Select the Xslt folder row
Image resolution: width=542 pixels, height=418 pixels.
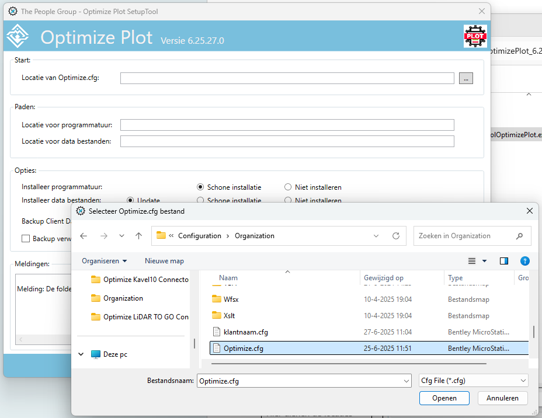(369, 315)
